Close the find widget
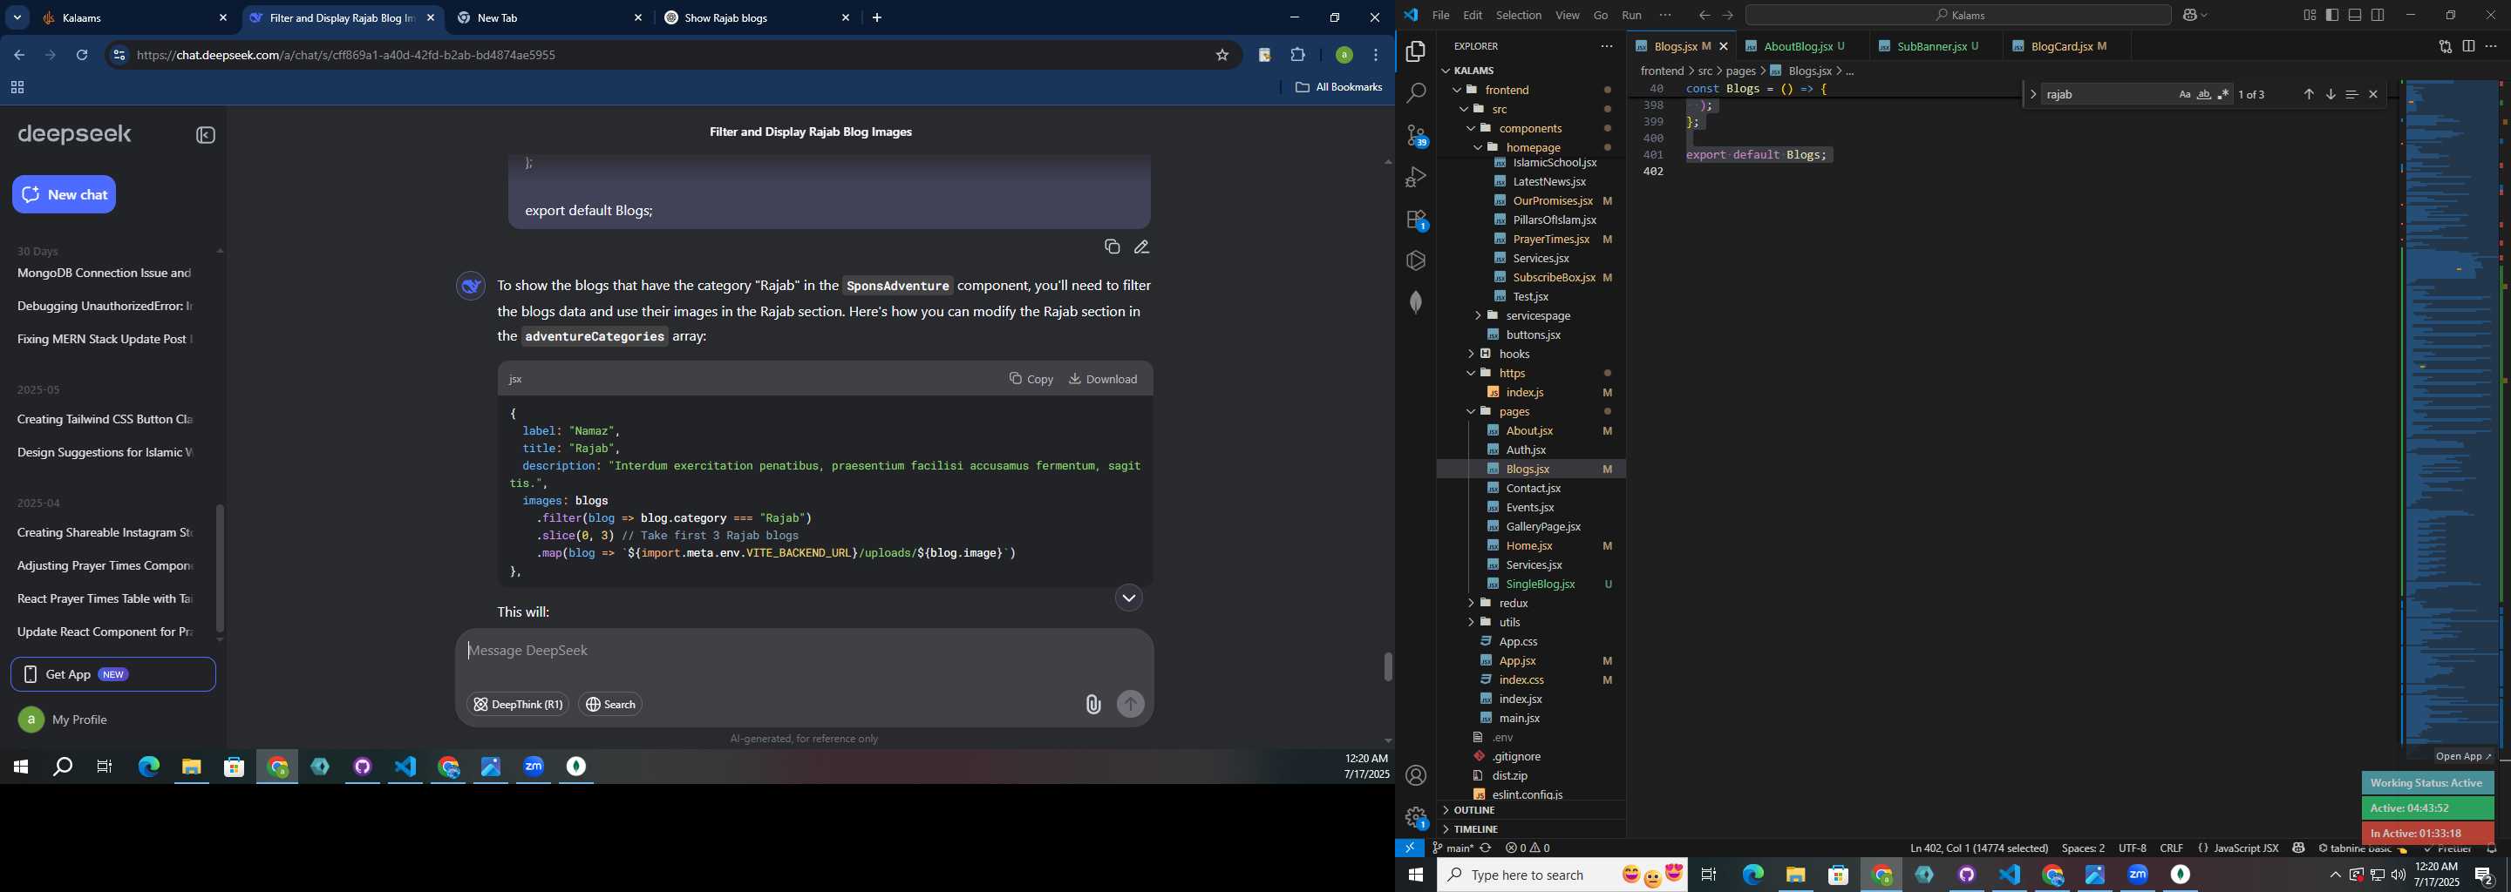This screenshot has width=2511, height=892. pyautogui.click(x=2372, y=94)
